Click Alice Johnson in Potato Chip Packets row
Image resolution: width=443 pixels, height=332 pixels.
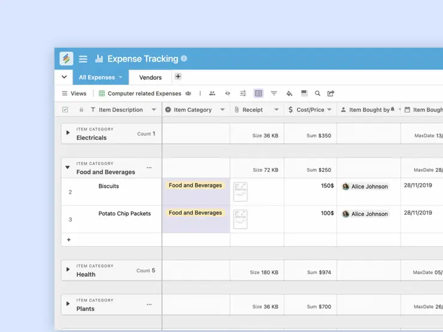click(365, 214)
